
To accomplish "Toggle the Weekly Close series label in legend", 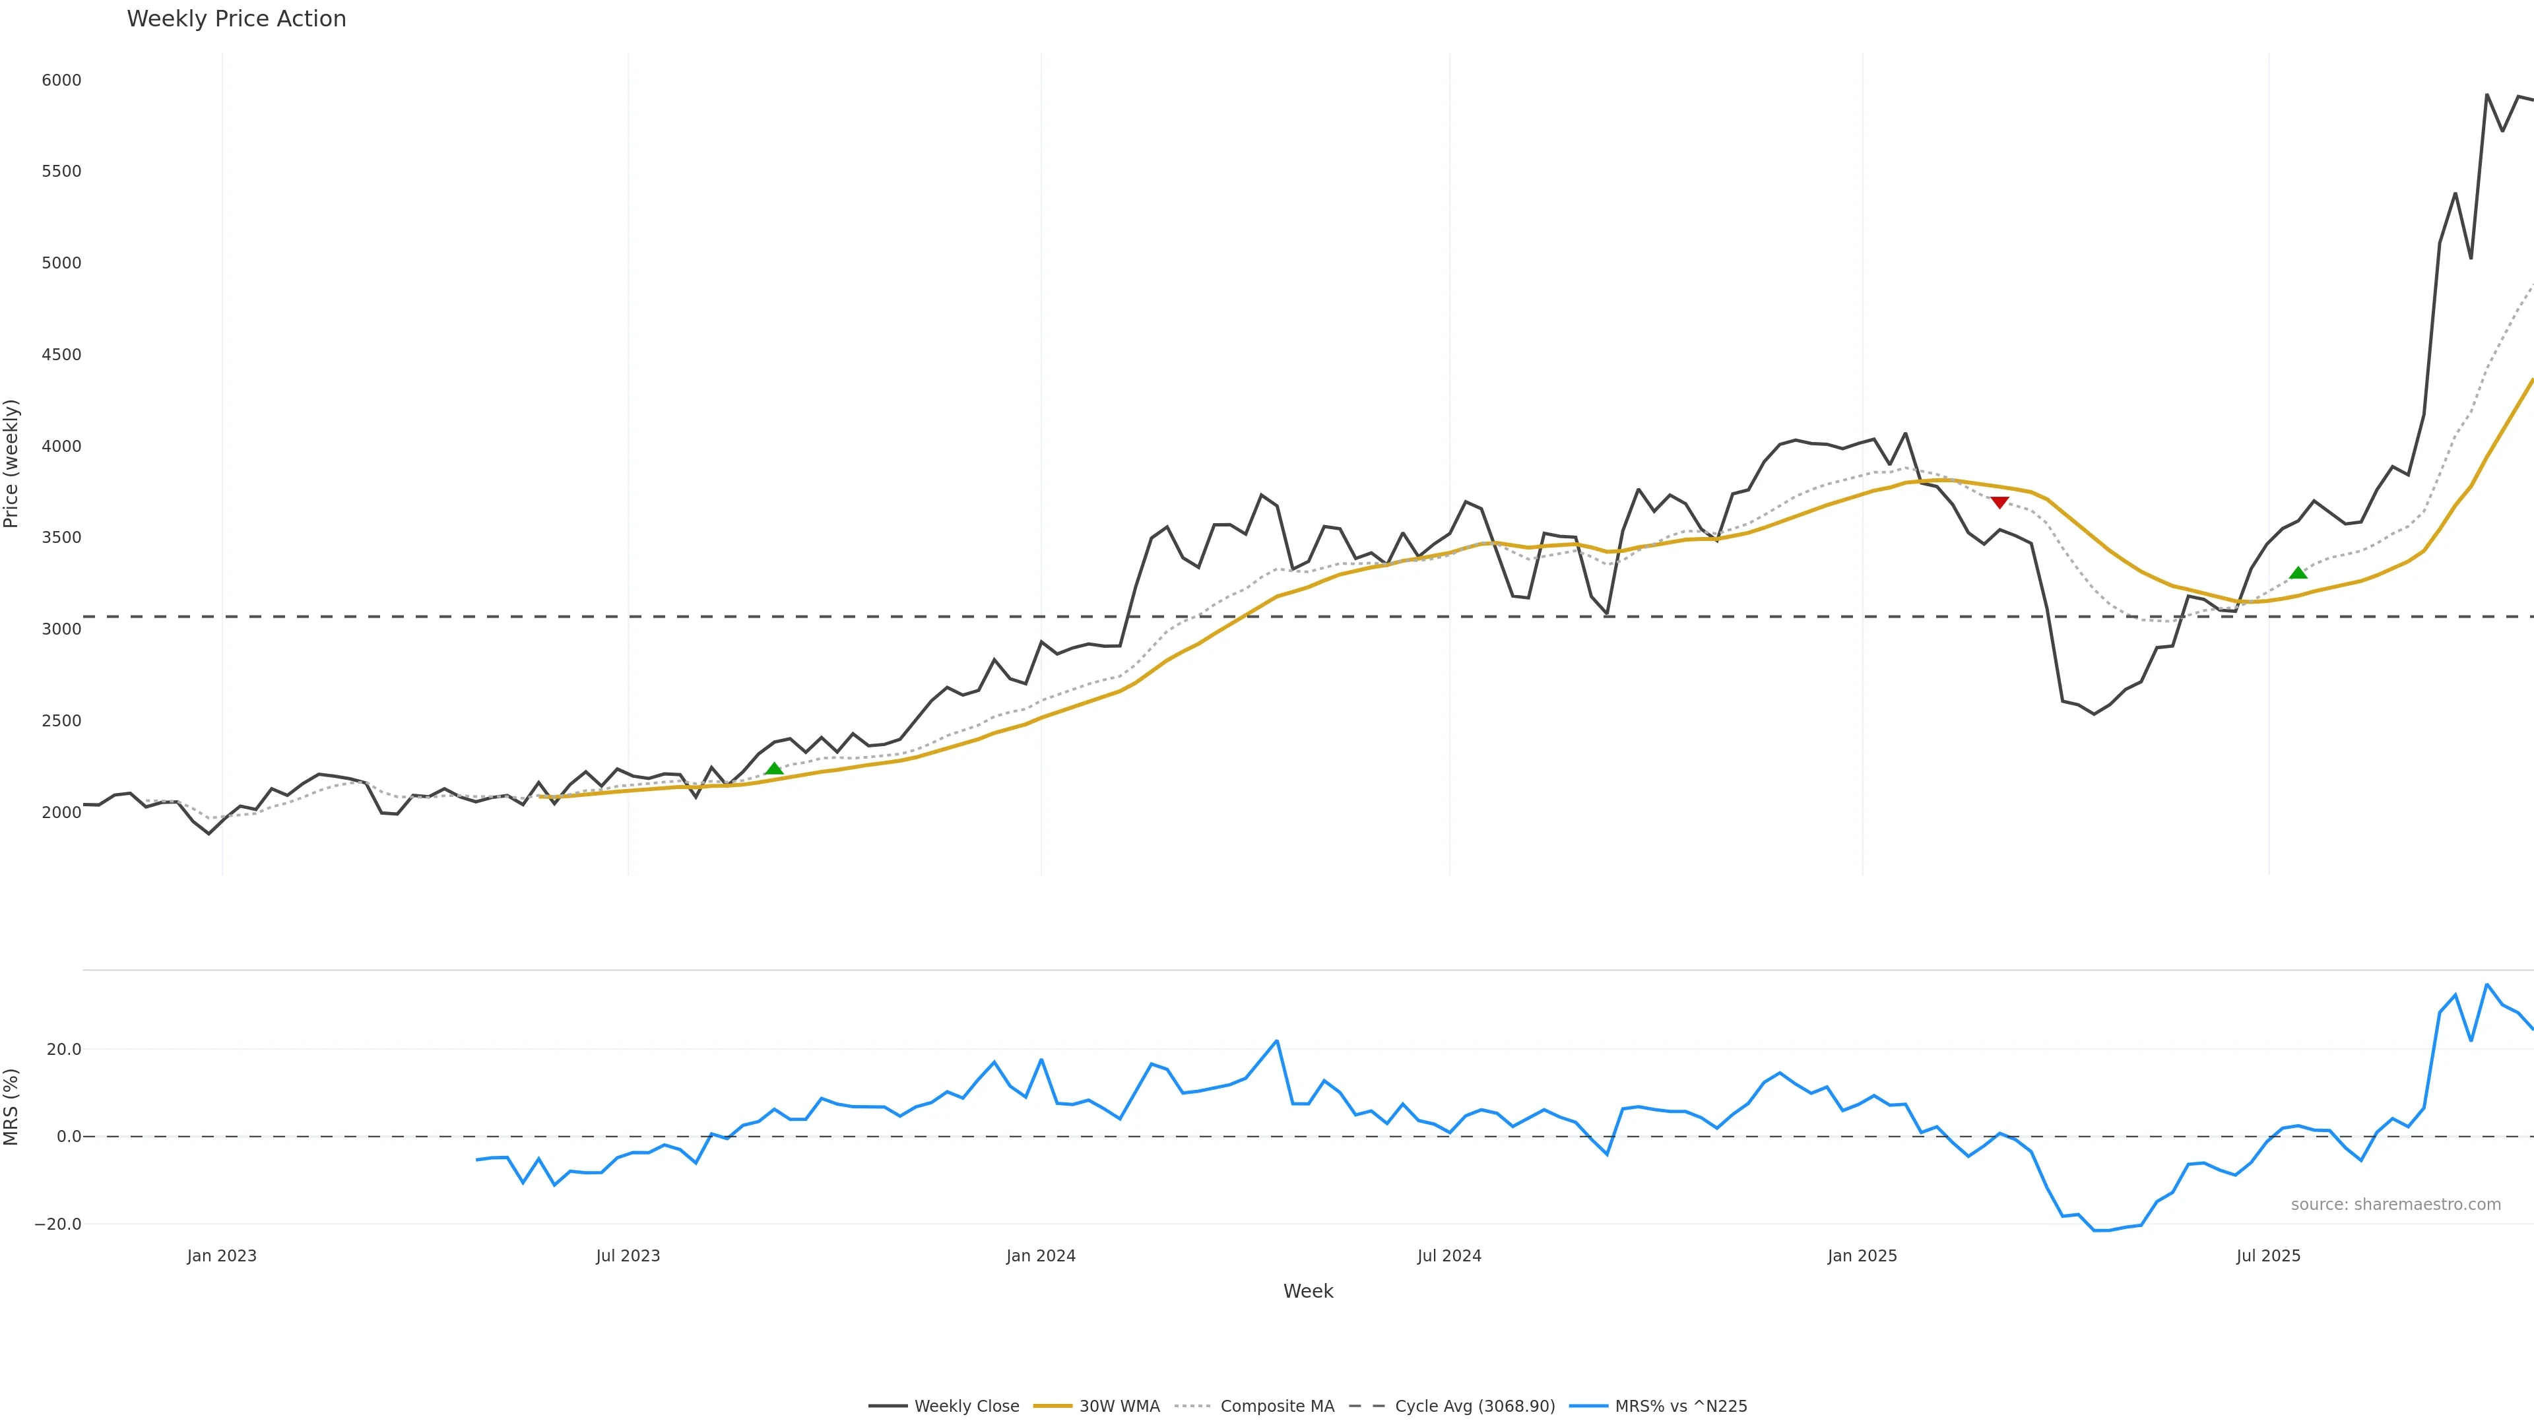I will point(966,1407).
